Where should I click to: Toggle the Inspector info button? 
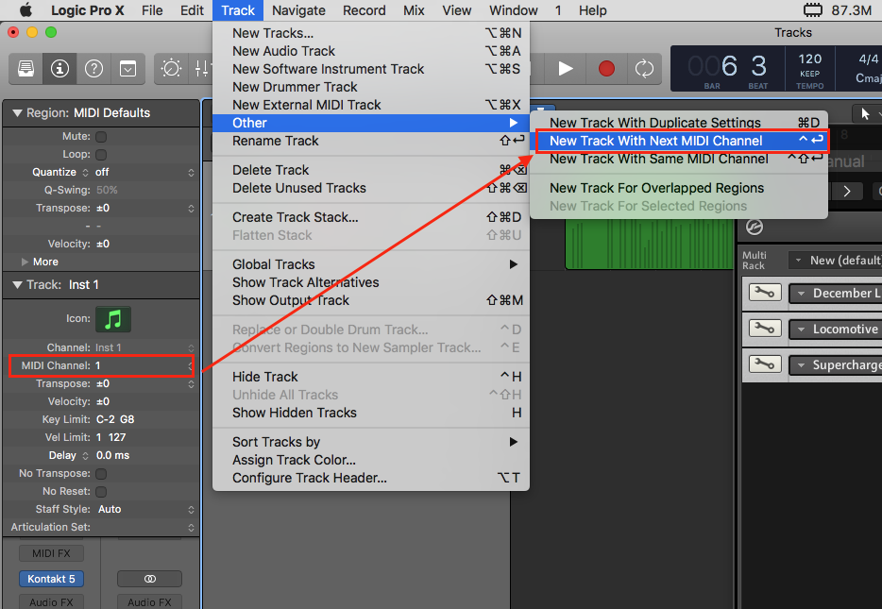[60, 69]
